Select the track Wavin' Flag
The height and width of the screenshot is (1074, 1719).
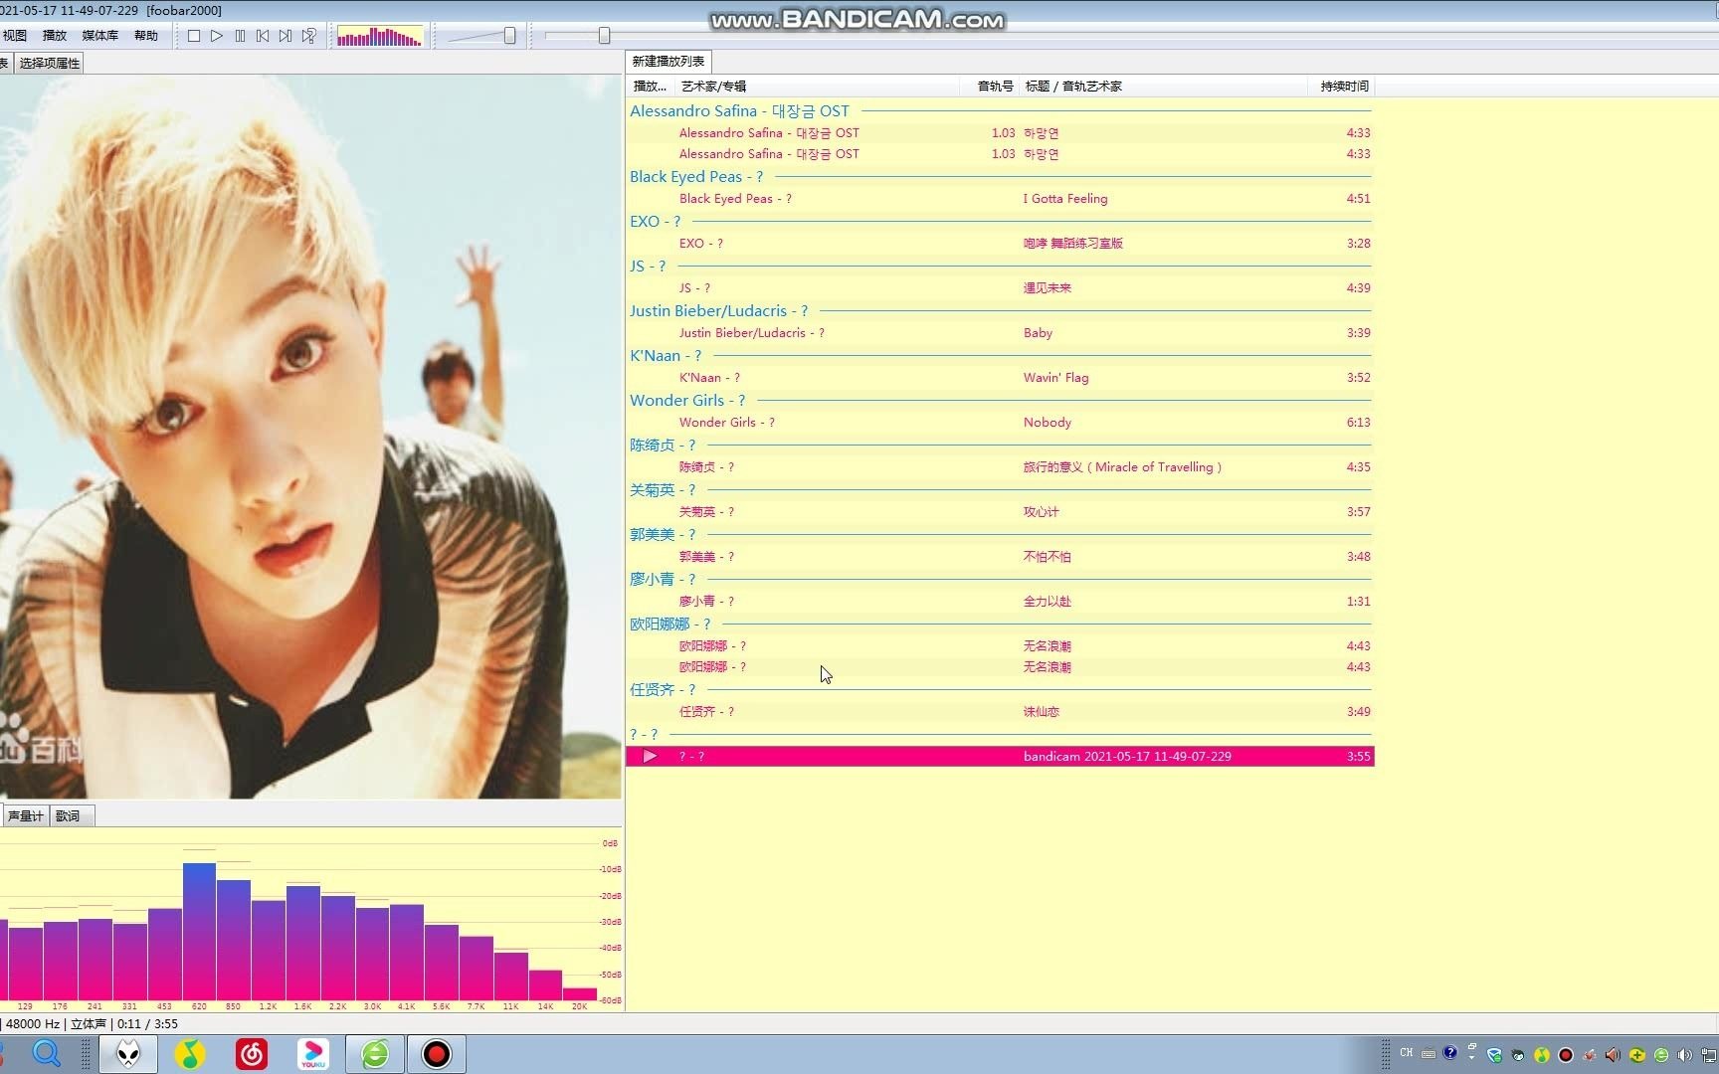point(1000,378)
